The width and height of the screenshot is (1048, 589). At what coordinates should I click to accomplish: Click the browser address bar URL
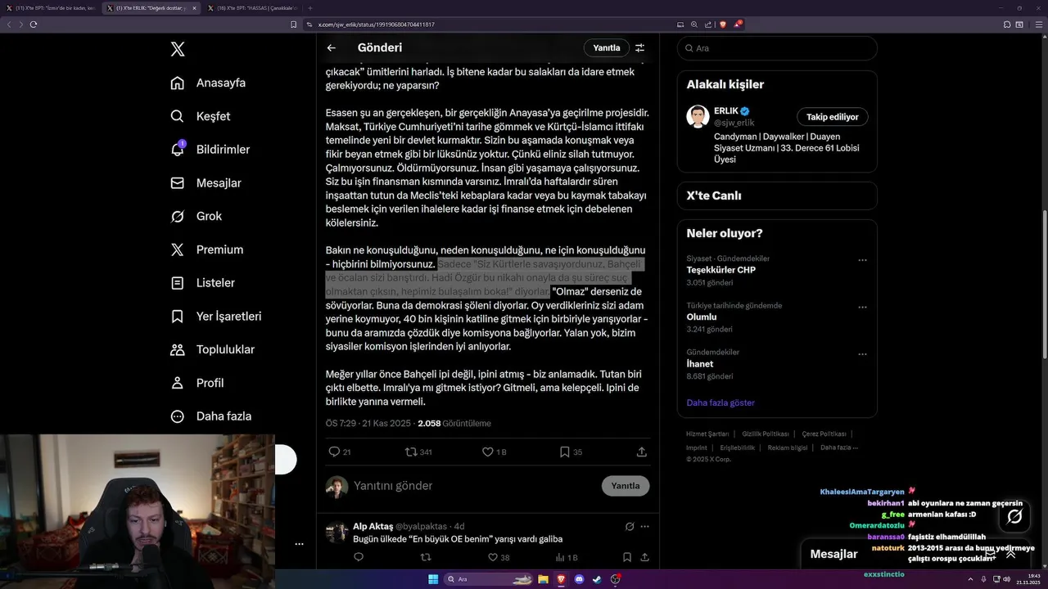[x=376, y=25]
